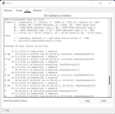Click the 'N1 - OSPF NSSA external type 1' line

(54, 27)
